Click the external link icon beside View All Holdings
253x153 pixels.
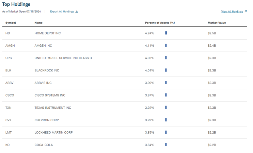[x=246, y=12]
